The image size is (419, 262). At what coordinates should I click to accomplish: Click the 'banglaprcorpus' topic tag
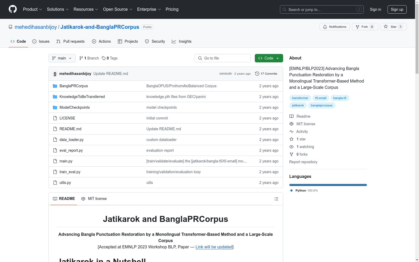tap(322, 105)
